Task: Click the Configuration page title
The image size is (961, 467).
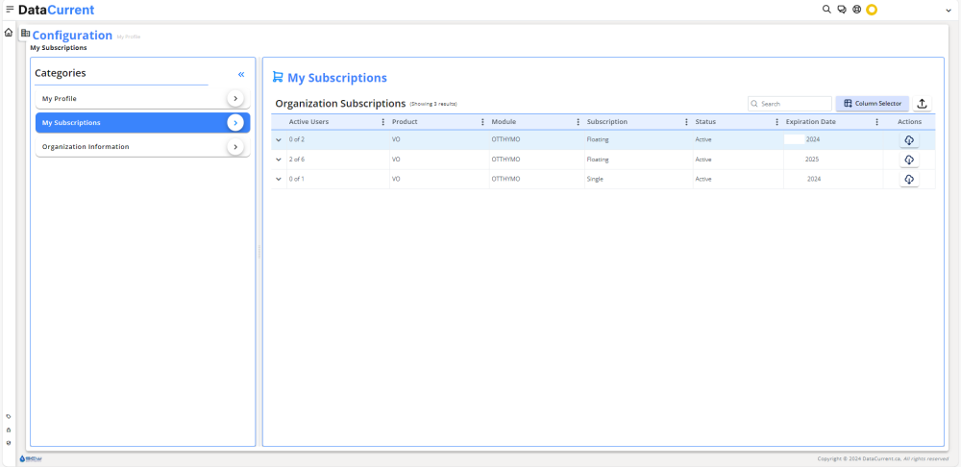Action: (72, 36)
